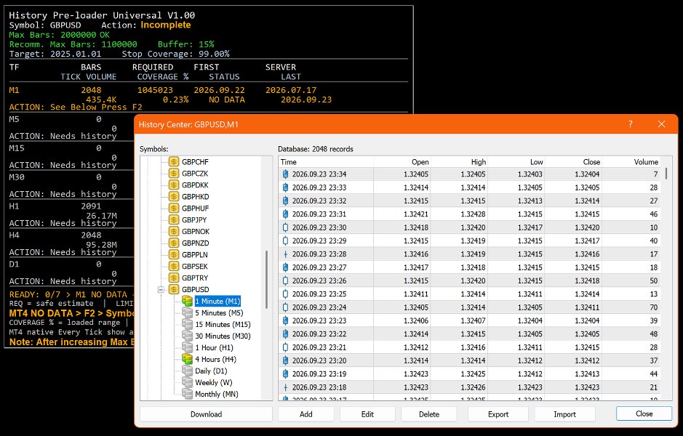Click the GBPJPY symbol coin icon
The image size is (683, 436).
(x=174, y=219)
